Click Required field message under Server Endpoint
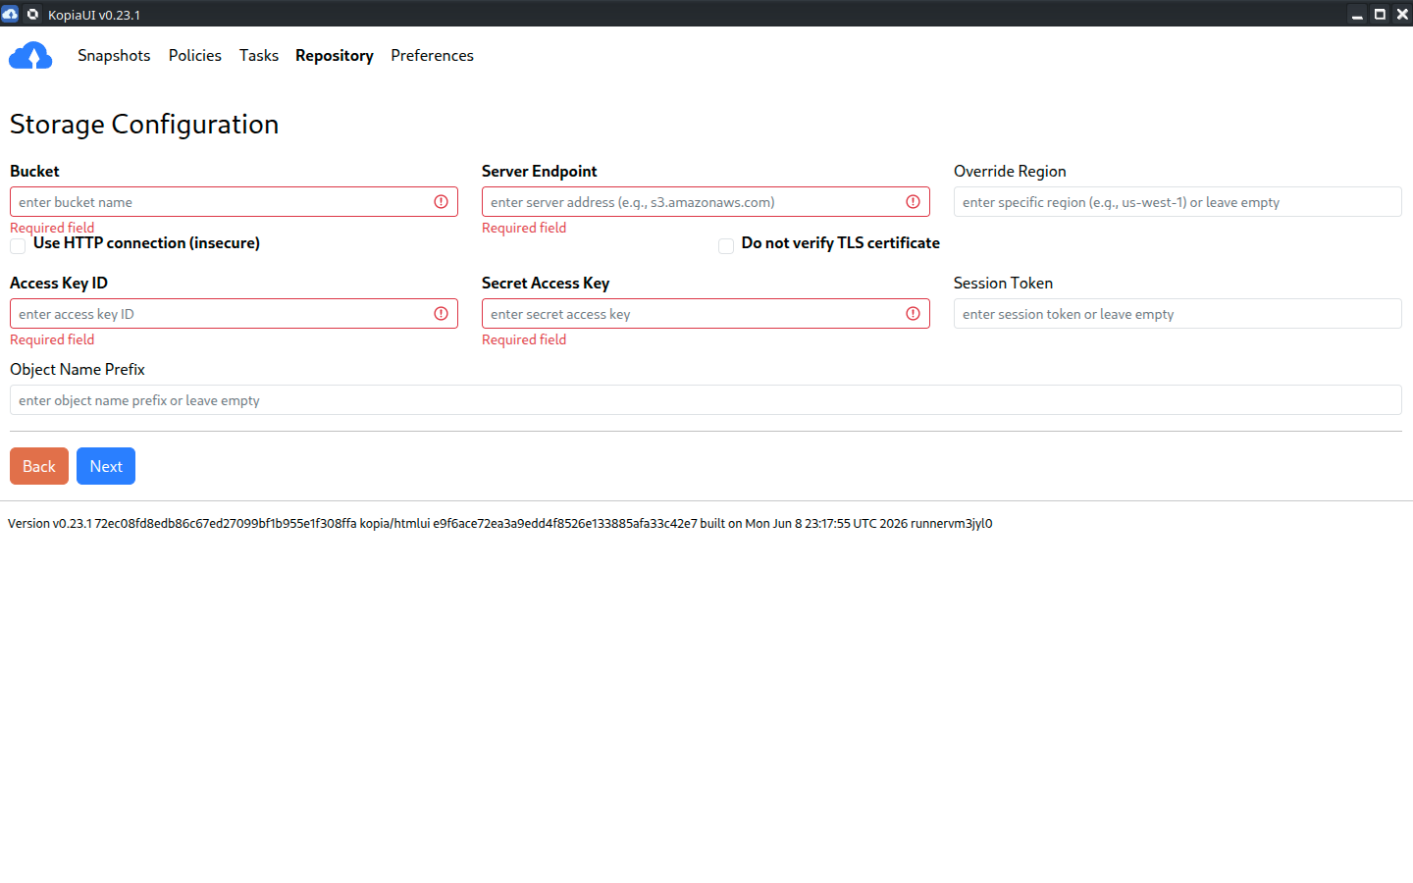 tap(524, 228)
